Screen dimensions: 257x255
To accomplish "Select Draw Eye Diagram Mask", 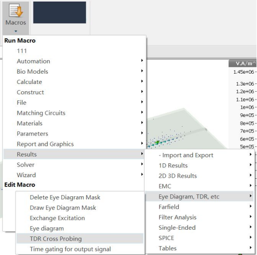I will pos(80,208).
